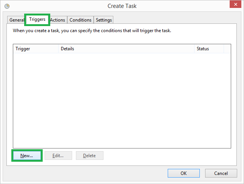
Task: Click the trigger conditions description text
Action: [x=92, y=31]
